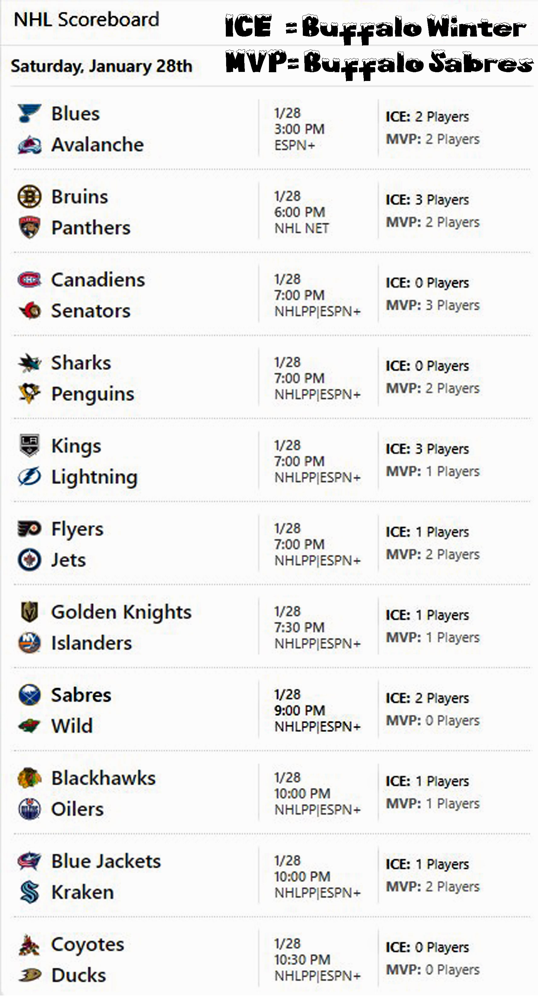Click the Anaheim Ducks logo
The height and width of the screenshot is (997, 538).
29,975
